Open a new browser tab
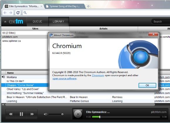This screenshot has height=123, width=170. [88, 6]
